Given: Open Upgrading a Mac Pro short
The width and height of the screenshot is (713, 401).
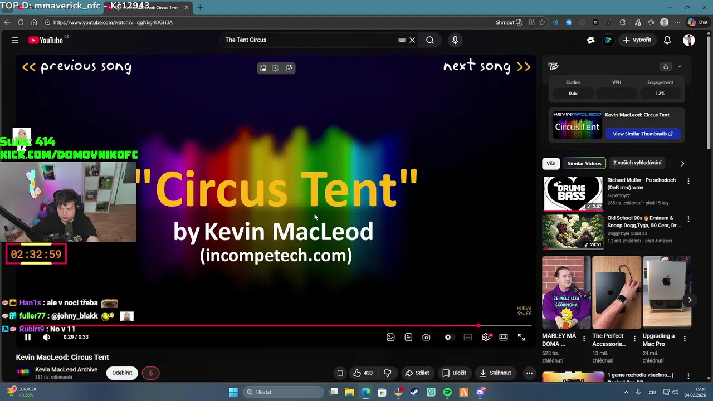Looking at the screenshot, I should 667,292.
